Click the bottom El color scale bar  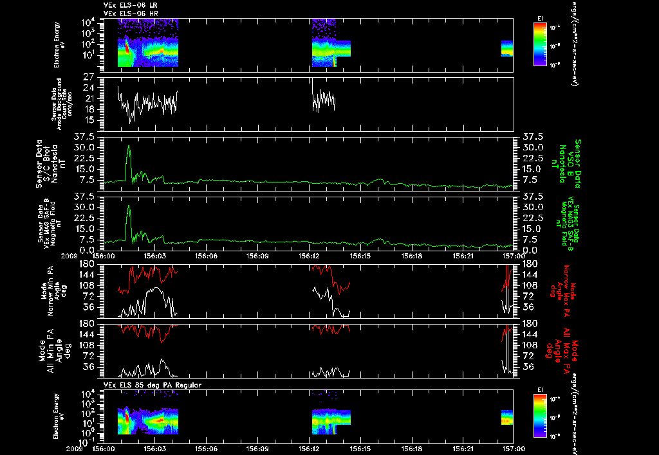pyautogui.click(x=540, y=416)
